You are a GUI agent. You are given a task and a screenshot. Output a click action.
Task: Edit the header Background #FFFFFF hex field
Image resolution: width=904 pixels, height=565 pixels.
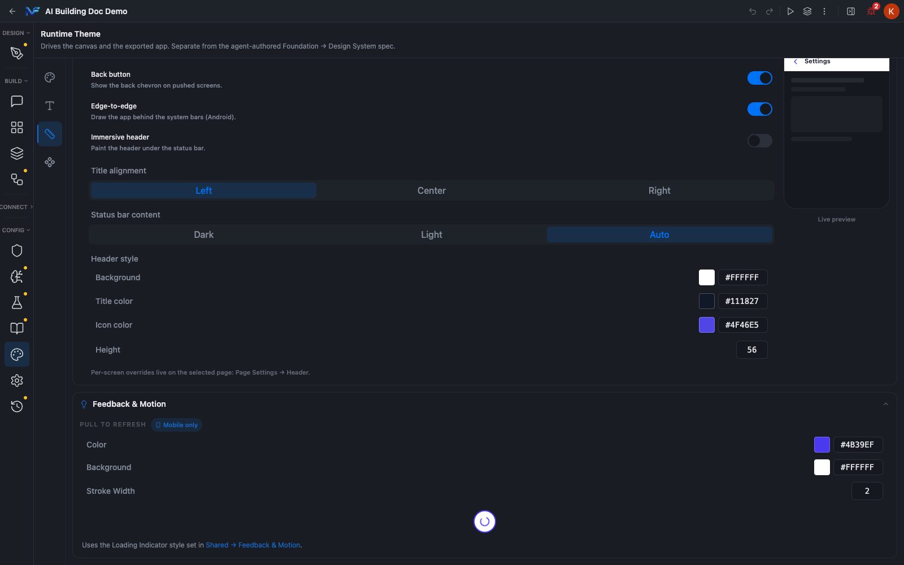742,277
